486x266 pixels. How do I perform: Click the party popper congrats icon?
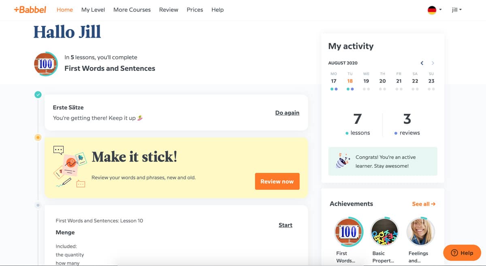point(343,161)
